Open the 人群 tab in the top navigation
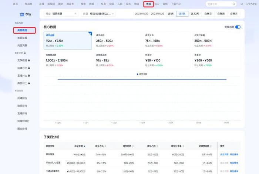 coord(120,4)
